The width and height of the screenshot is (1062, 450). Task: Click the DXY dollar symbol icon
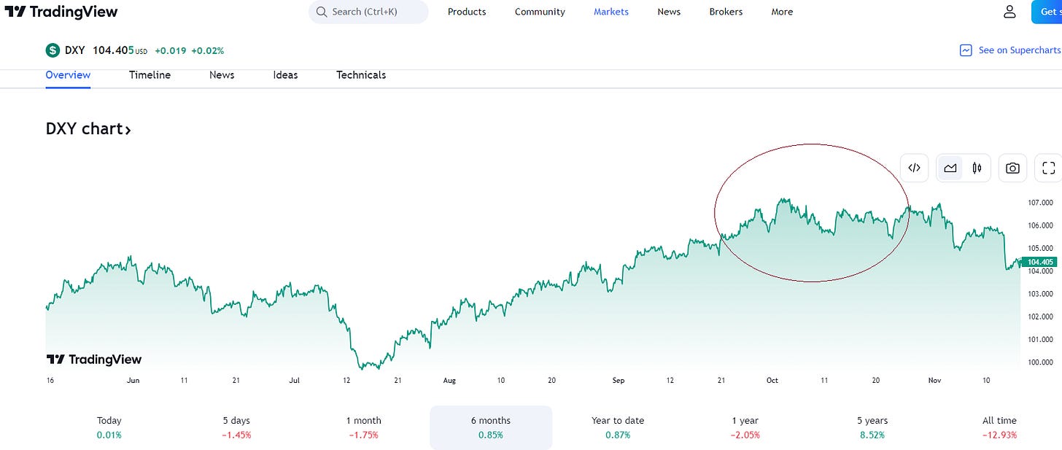53,50
